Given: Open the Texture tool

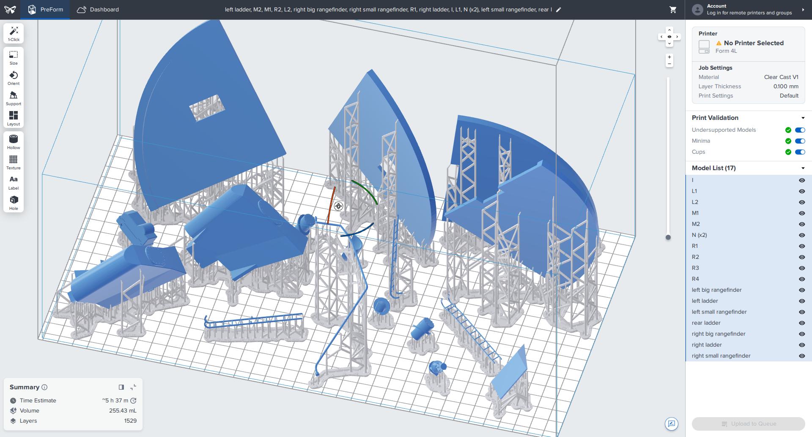Looking at the screenshot, I should (x=14, y=163).
